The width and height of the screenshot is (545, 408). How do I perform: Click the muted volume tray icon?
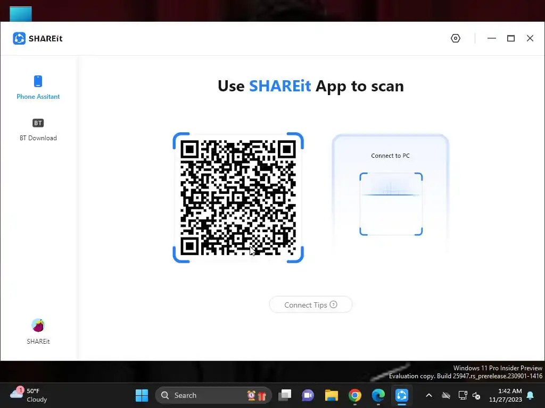point(476,395)
